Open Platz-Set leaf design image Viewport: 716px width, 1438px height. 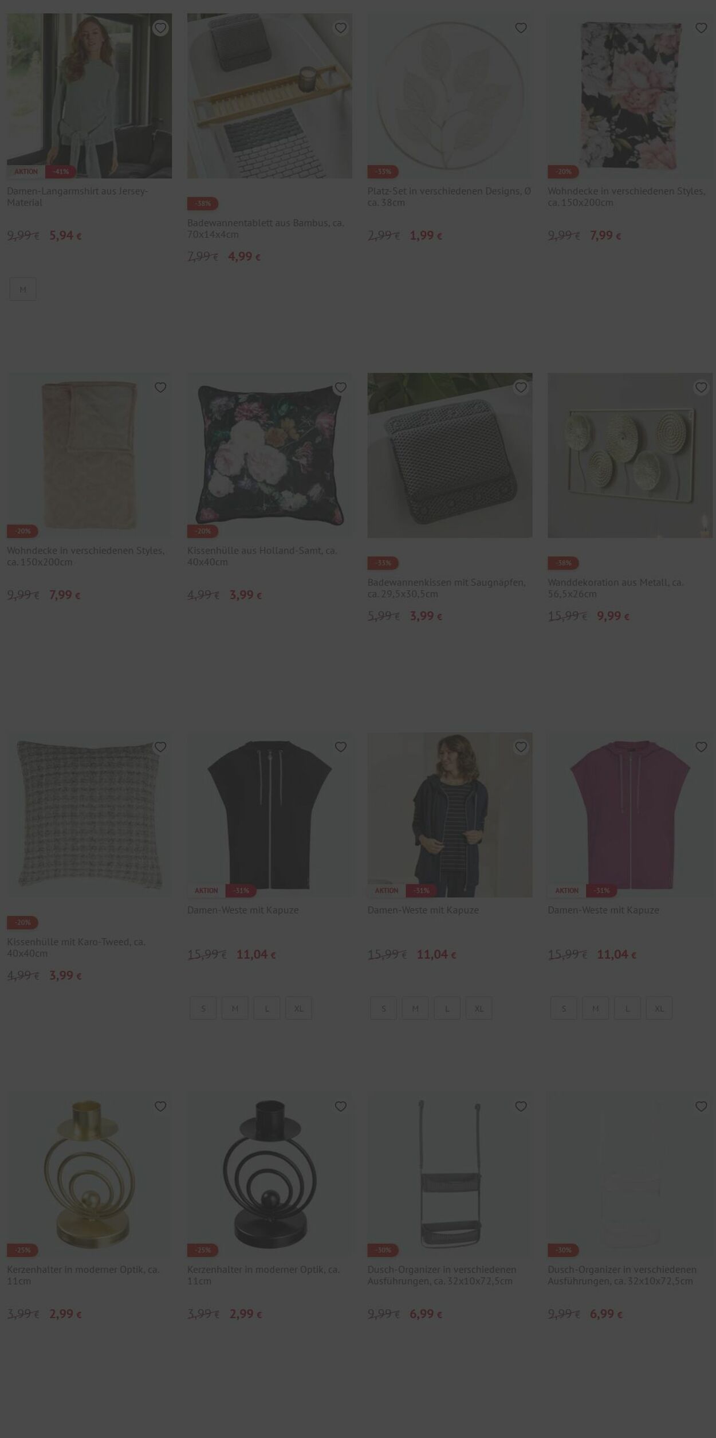pyautogui.click(x=450, y=96)
